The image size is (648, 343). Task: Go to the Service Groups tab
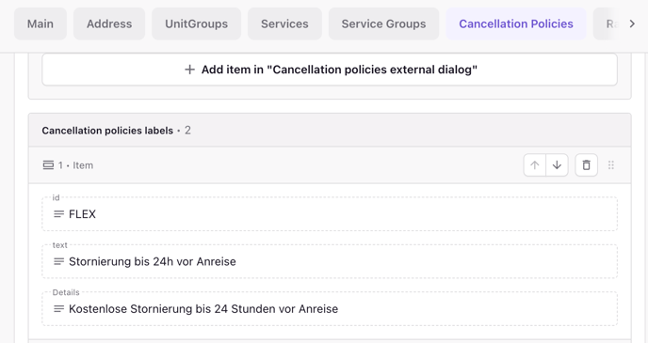click(x=383, y=23)
